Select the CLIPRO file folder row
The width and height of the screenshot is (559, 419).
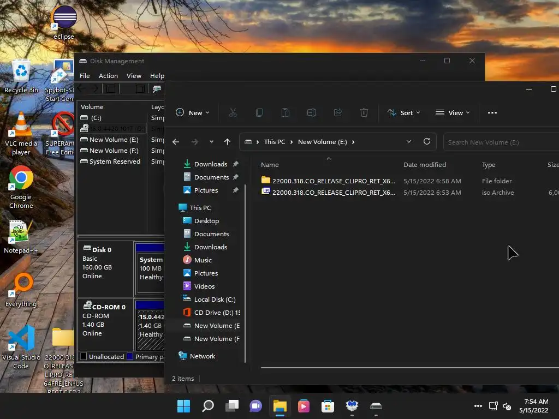pyautogui.click(x=409, y=181)
